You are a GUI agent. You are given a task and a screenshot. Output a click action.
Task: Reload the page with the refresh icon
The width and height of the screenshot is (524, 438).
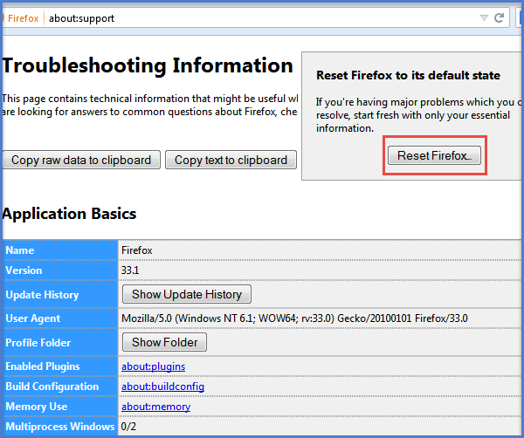coord(499,17)
